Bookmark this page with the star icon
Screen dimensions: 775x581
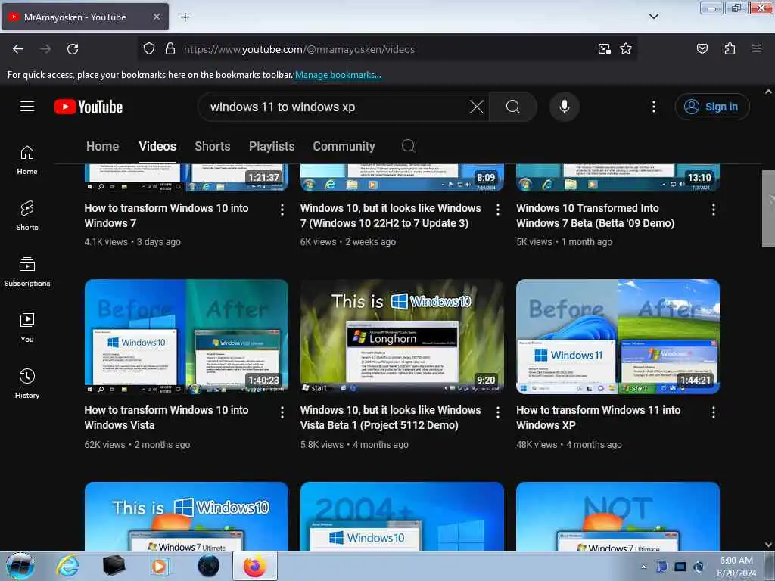click(626, 49)
